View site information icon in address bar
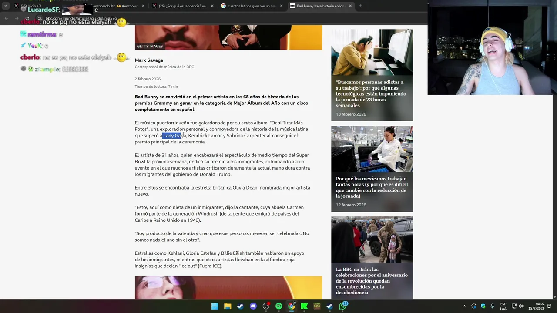 tap(40, 18)
